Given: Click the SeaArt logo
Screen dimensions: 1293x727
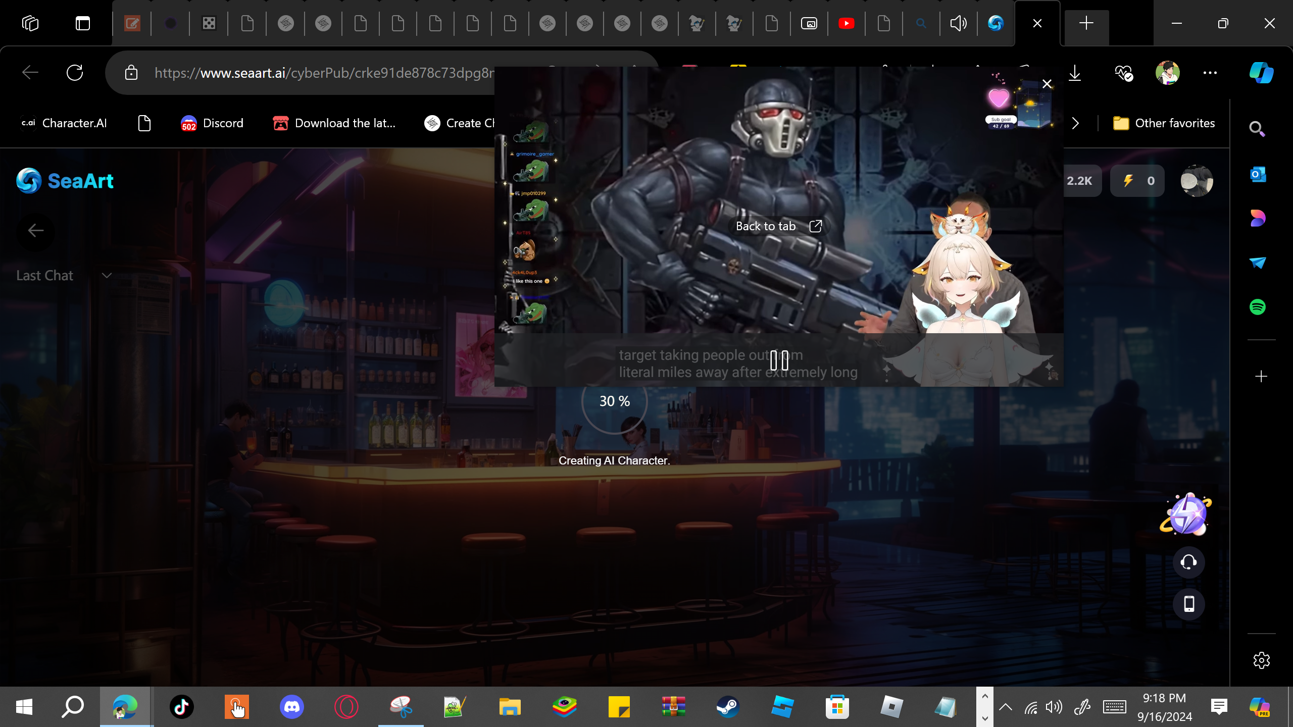Looking at the screenshot, I should click(x=65, y=181).
